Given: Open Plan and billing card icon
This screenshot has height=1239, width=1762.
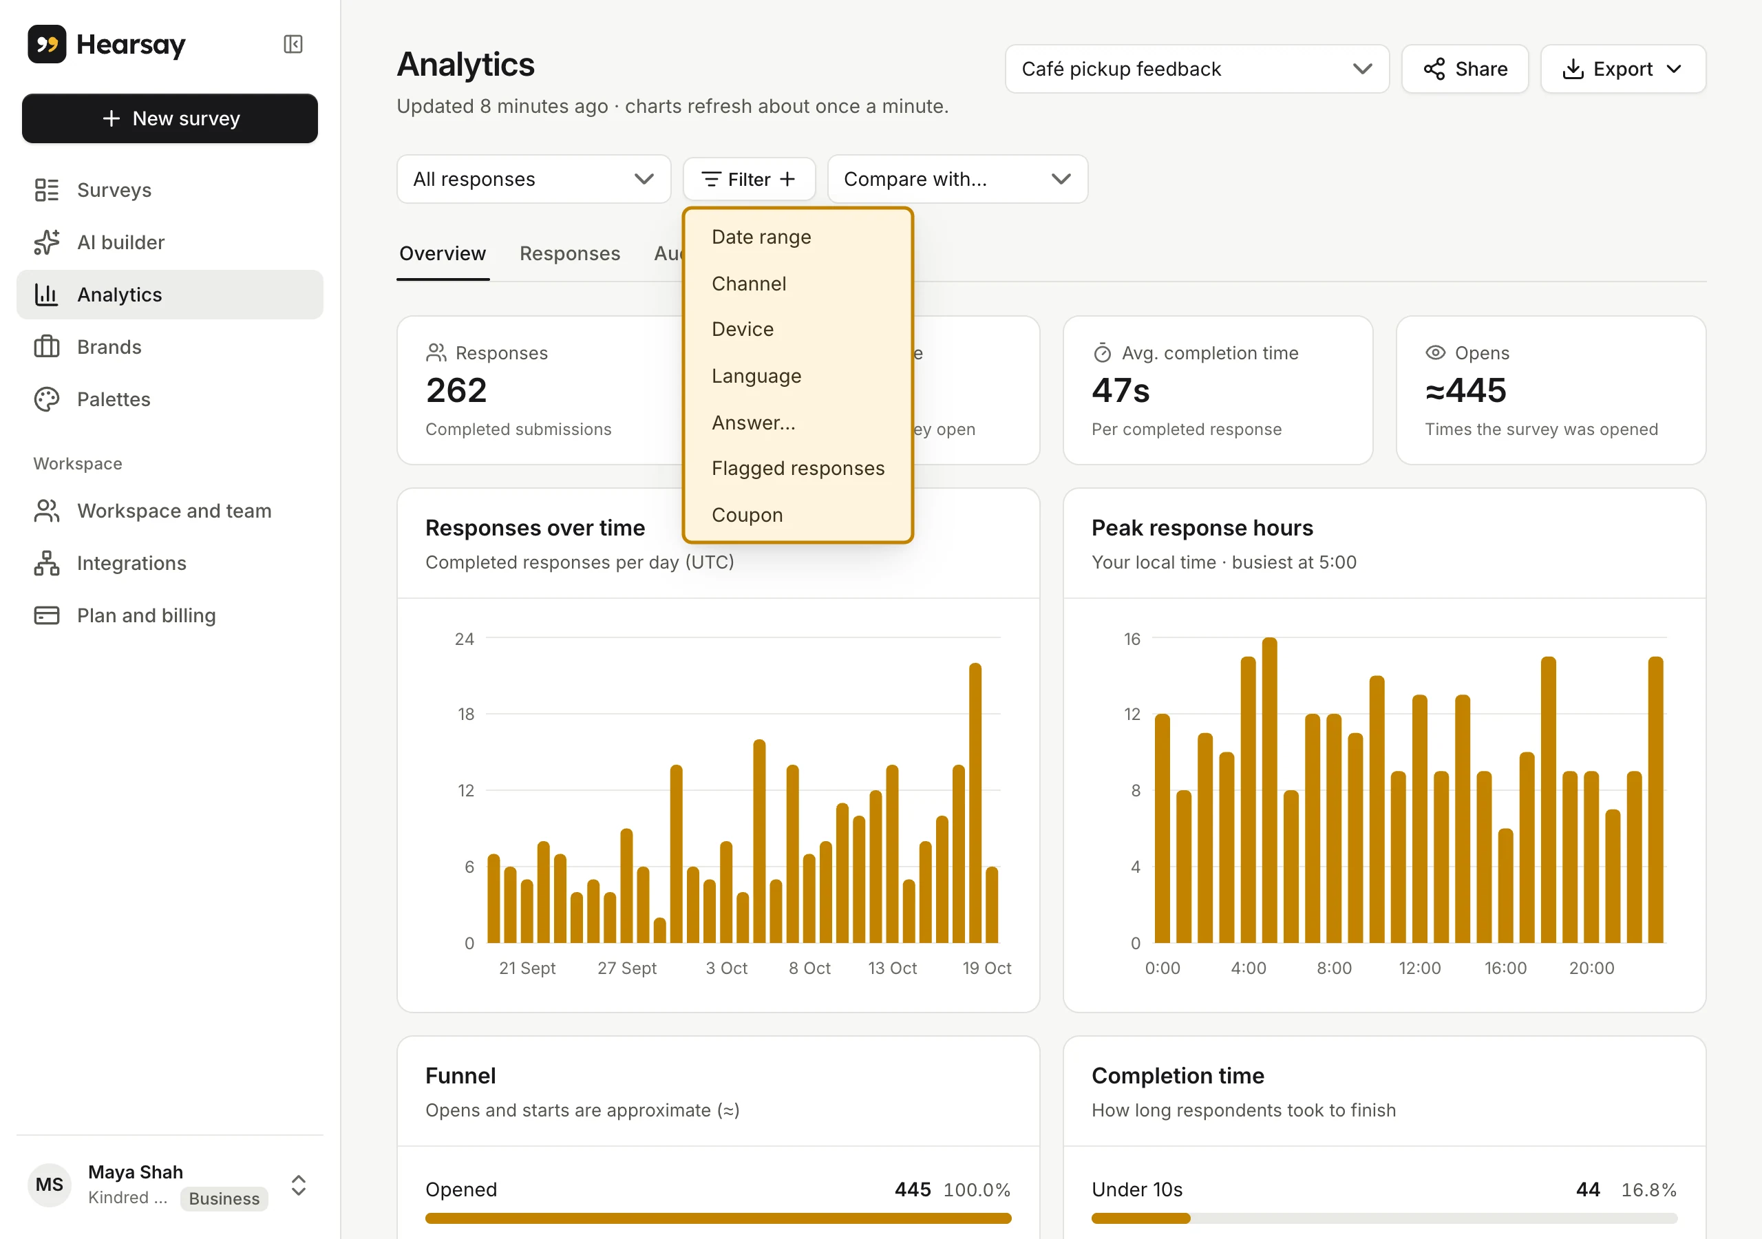Looking at the screenshot, I should click(46, 615).
